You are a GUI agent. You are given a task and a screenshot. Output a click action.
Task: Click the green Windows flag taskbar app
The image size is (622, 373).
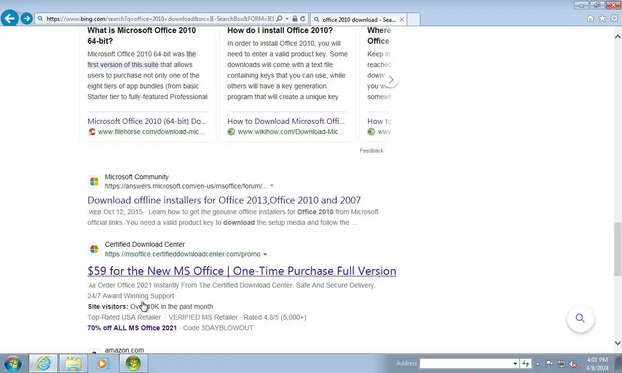pos(133,363)
